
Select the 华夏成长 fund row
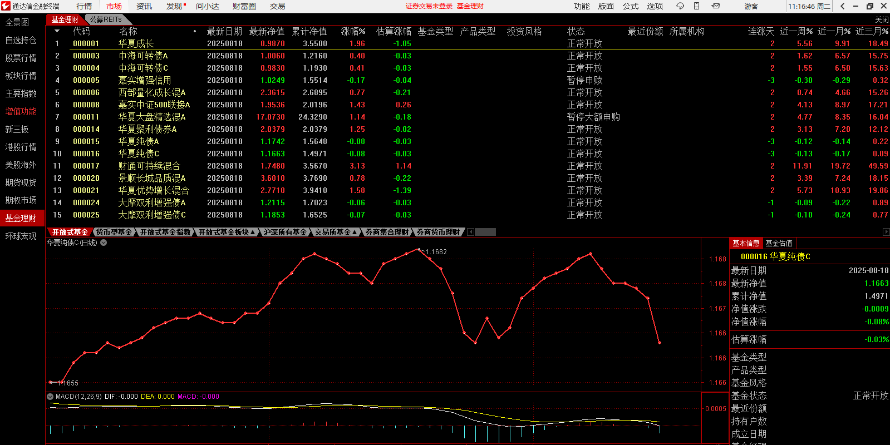pyautogui.click(x=136, y=43)
